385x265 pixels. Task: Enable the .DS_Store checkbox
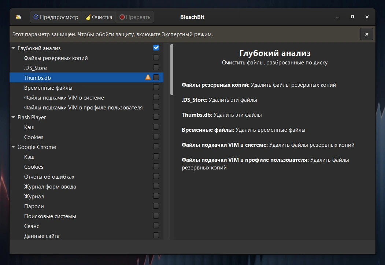156,67
